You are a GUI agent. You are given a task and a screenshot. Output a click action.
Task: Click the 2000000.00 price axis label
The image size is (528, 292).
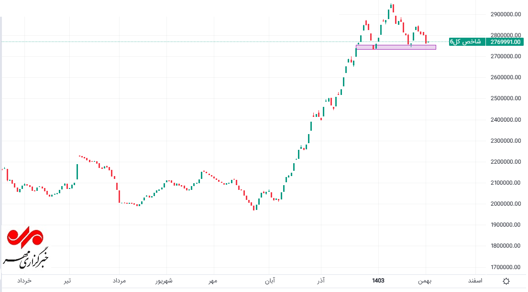point(506,204)
